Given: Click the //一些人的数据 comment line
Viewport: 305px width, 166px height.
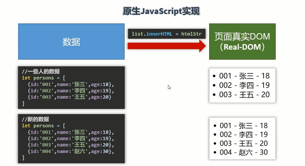Looking at the screenshot, I should tap(41, 71).
